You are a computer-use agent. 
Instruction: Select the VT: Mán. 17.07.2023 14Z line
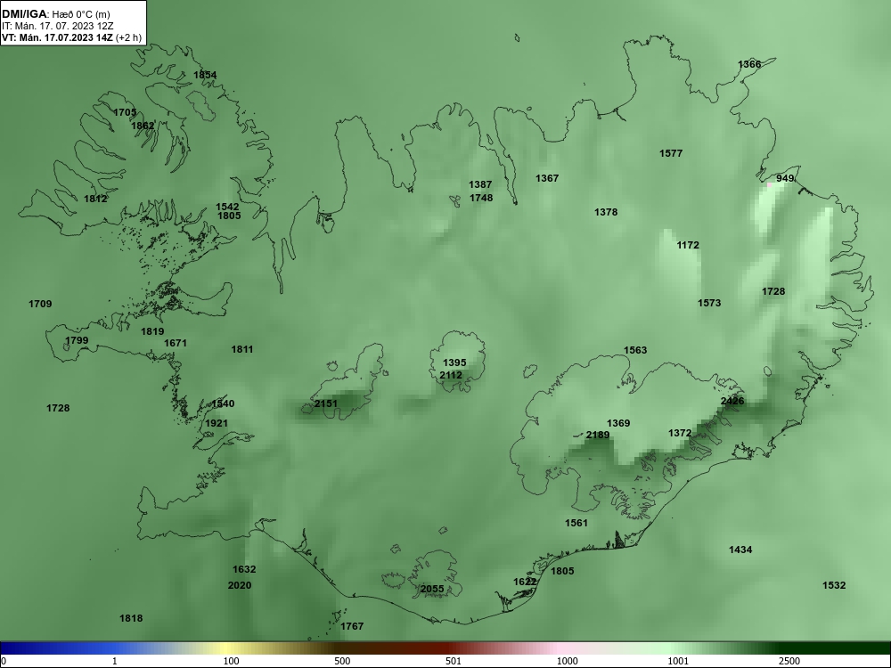tap(71, 37)
